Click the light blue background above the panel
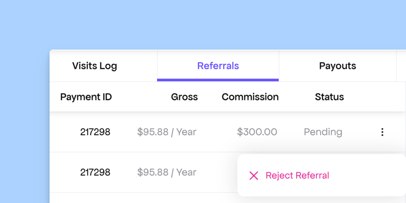This screenshot has height=203, width=406. click(x=198, y=24)
